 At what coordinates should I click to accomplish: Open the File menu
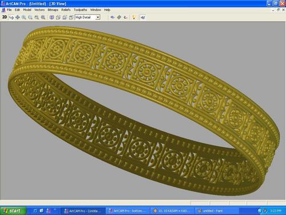click(x=9, y=10)
